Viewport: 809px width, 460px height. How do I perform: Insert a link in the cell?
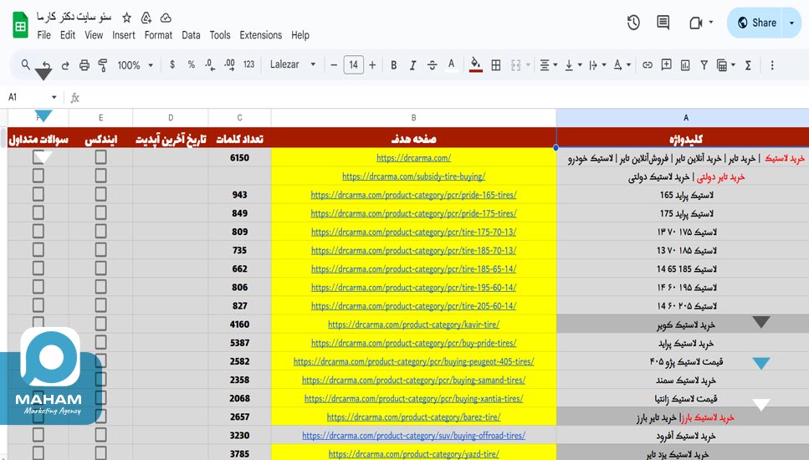(648, 65)
